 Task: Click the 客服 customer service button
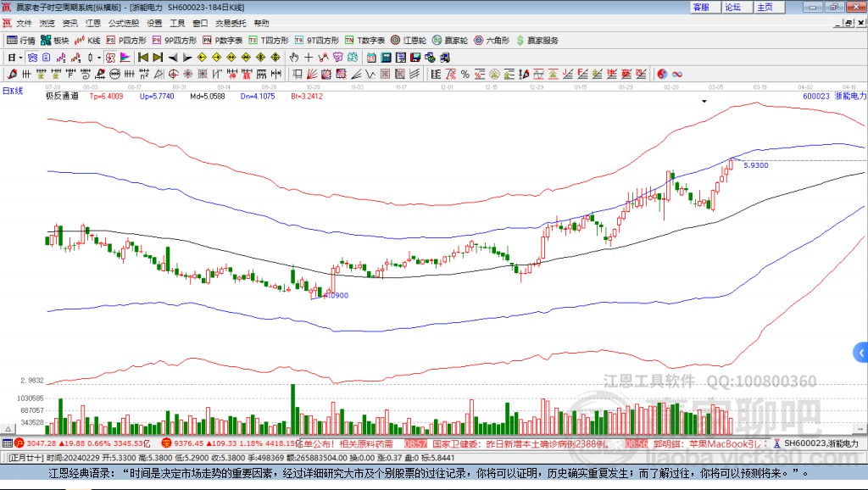[x=701, y=7]
